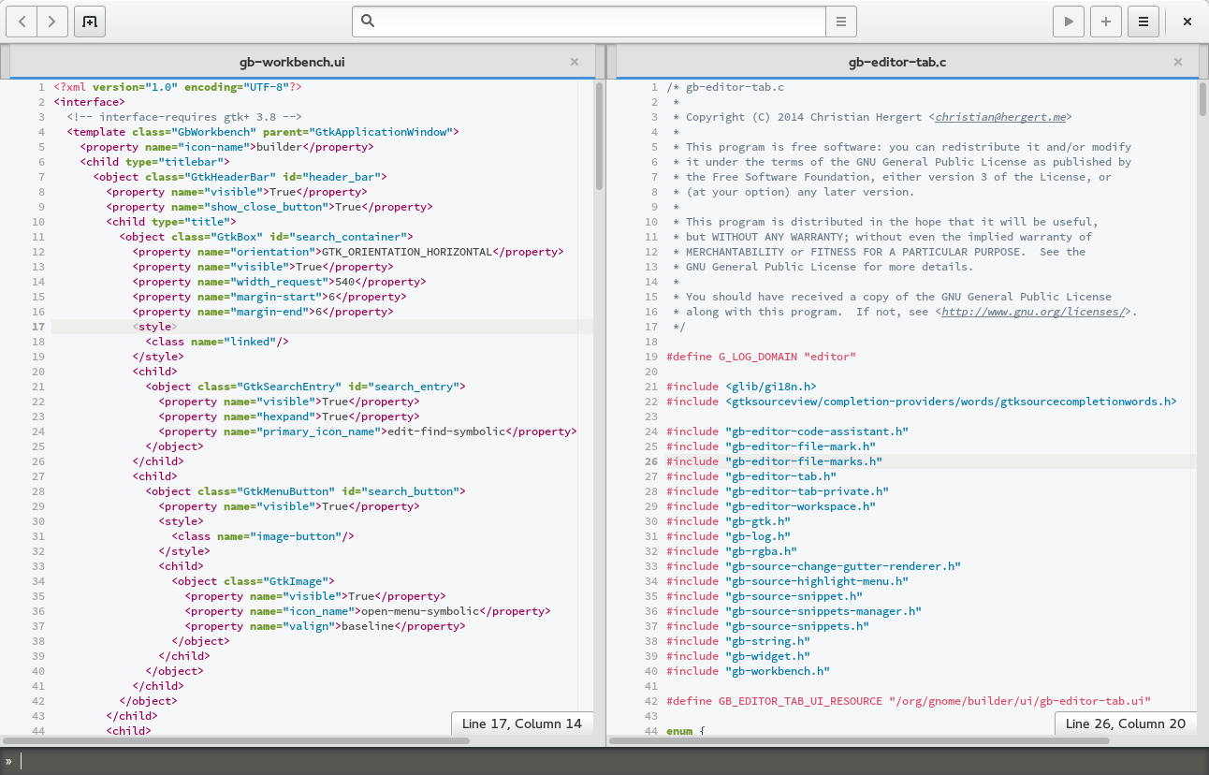Click "image-button" class name line 31
Screen dimensions: 1209x775
[295, 536]
